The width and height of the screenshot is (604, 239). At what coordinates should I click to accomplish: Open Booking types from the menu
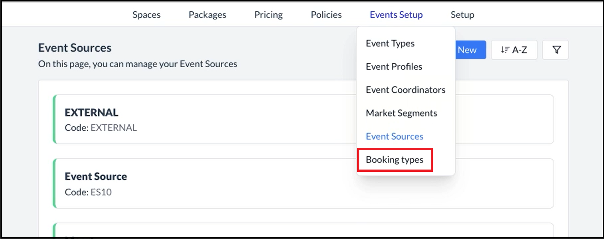[394, 160]
